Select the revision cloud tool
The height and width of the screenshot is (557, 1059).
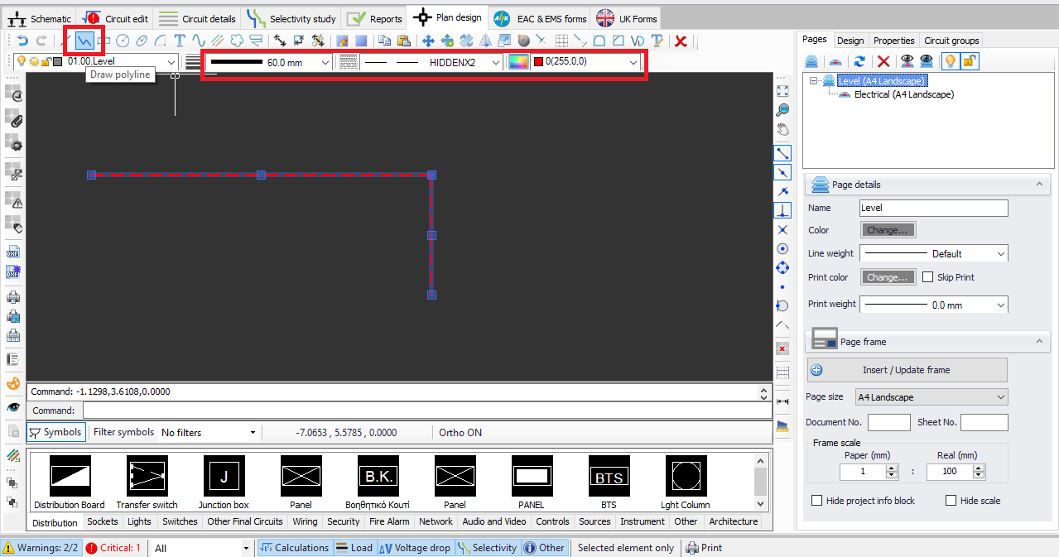(x=238, y=40)
